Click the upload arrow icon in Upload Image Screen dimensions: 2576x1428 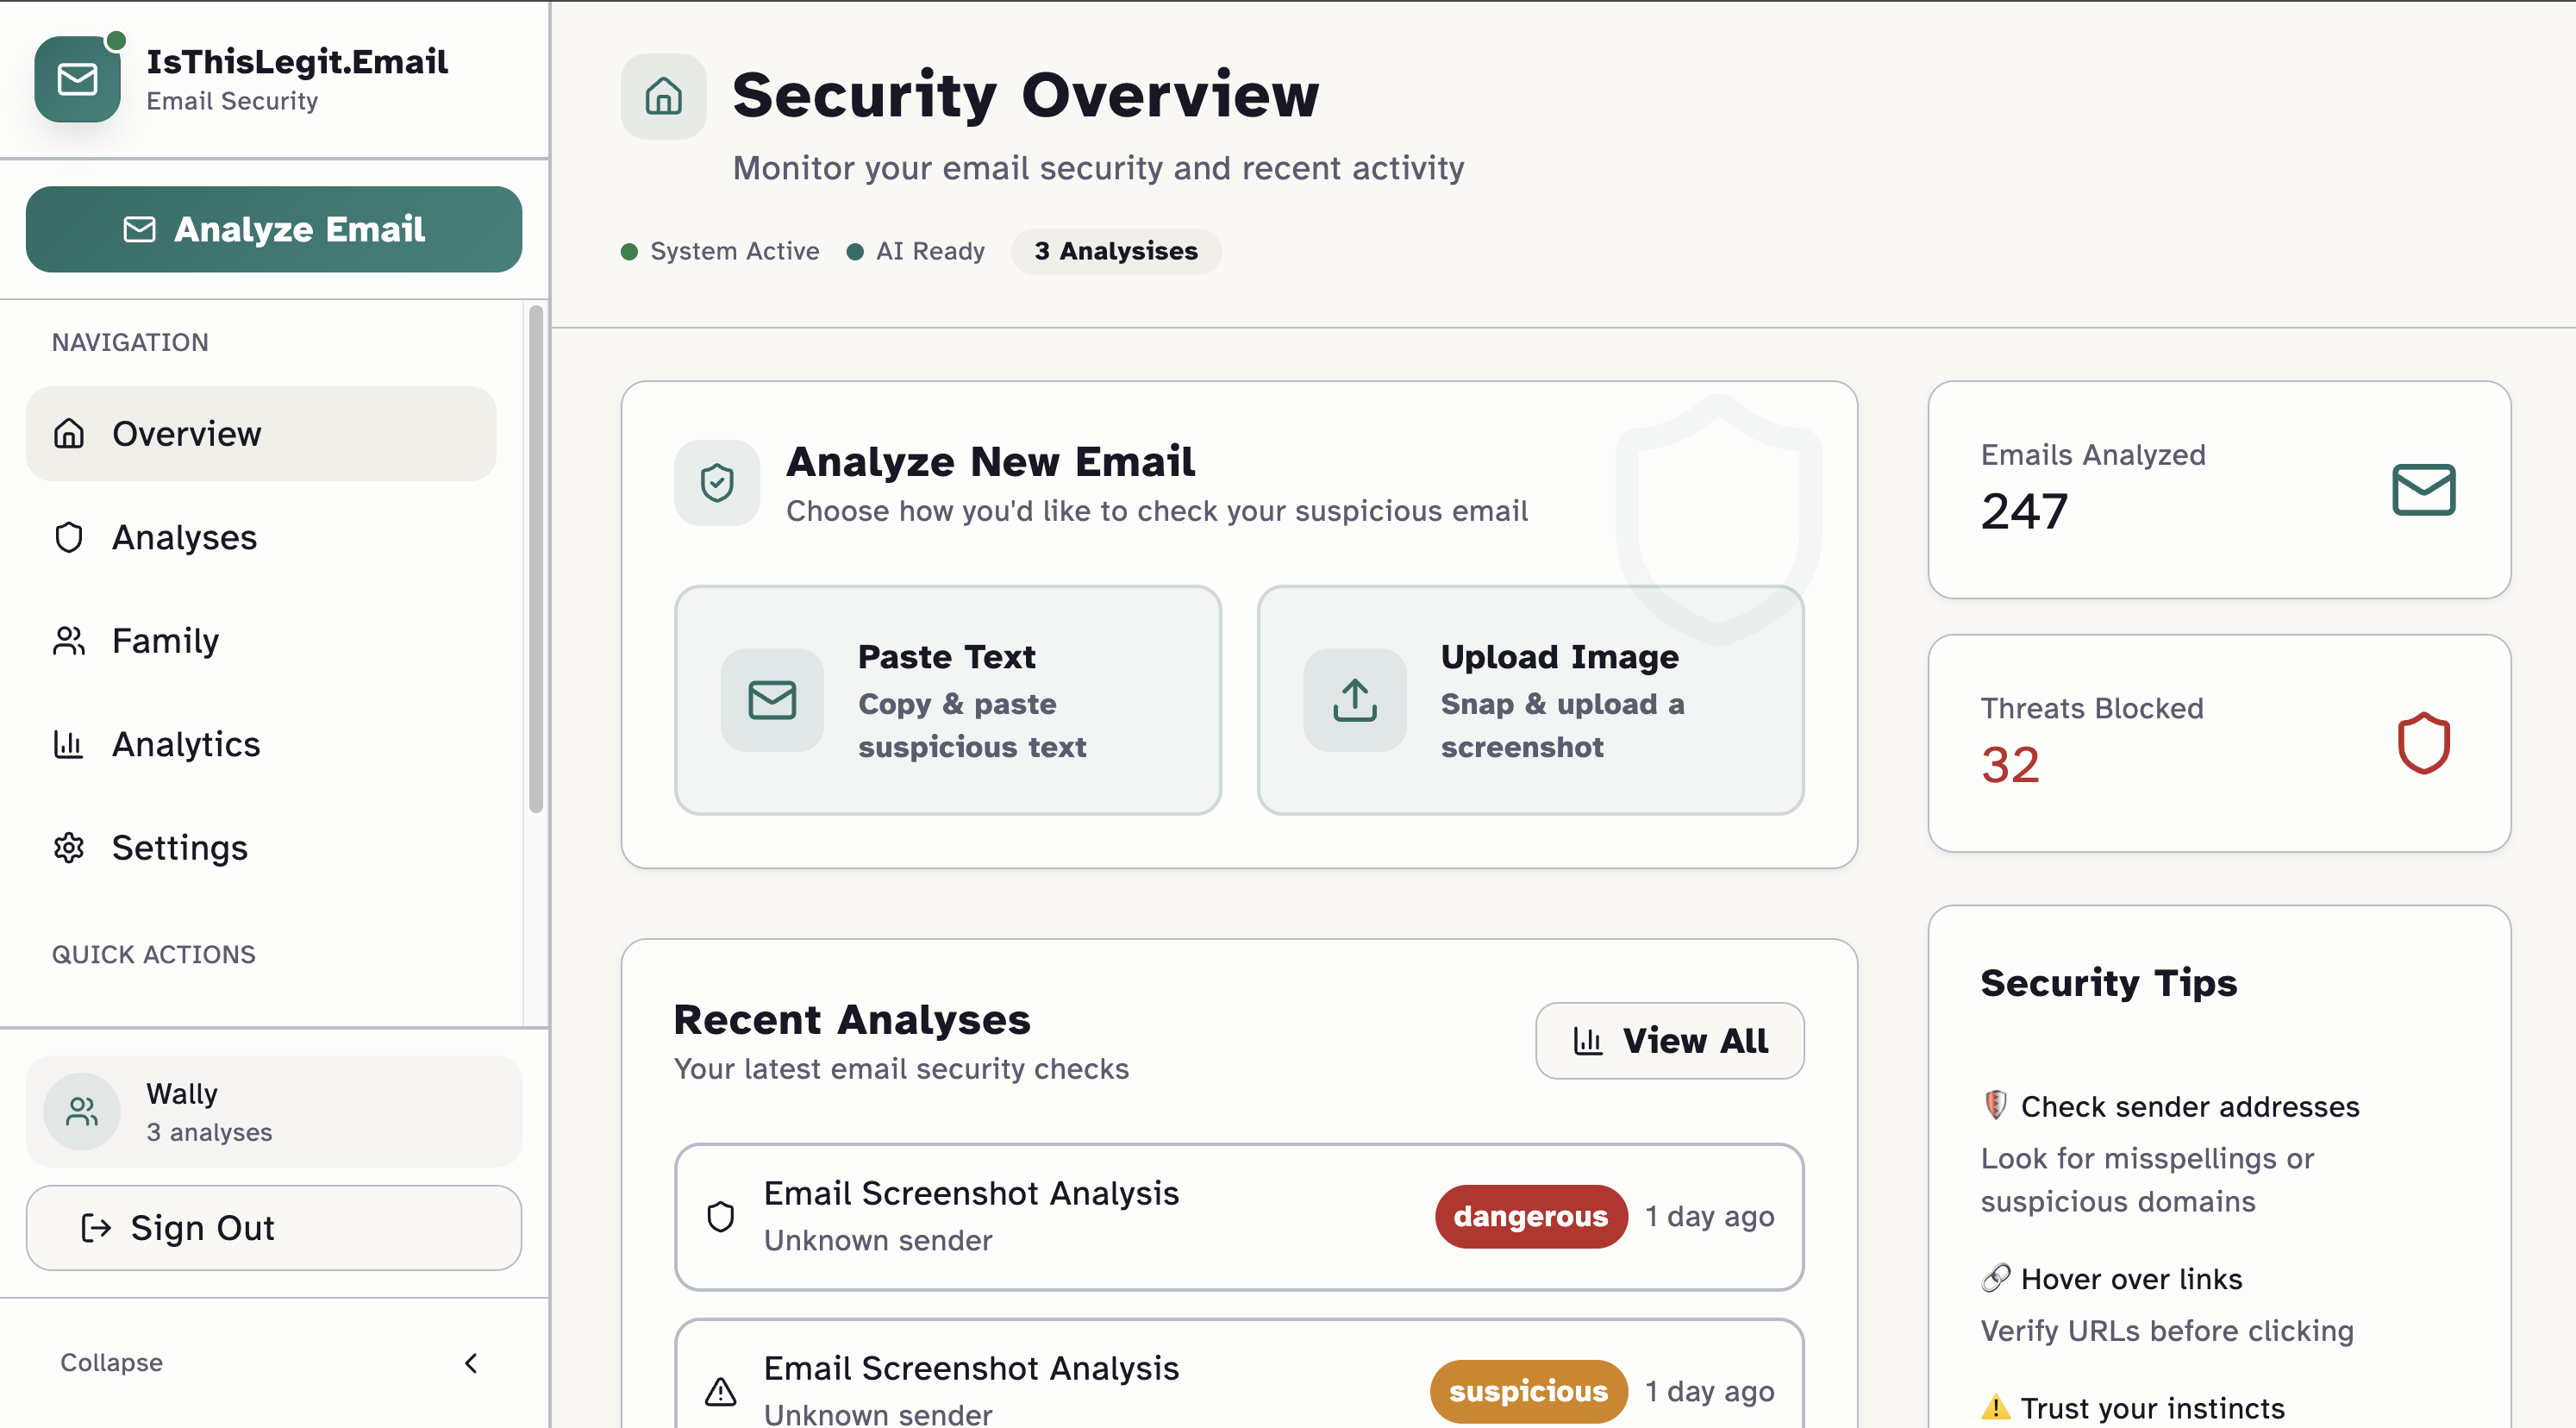[x=1354, y=700]
